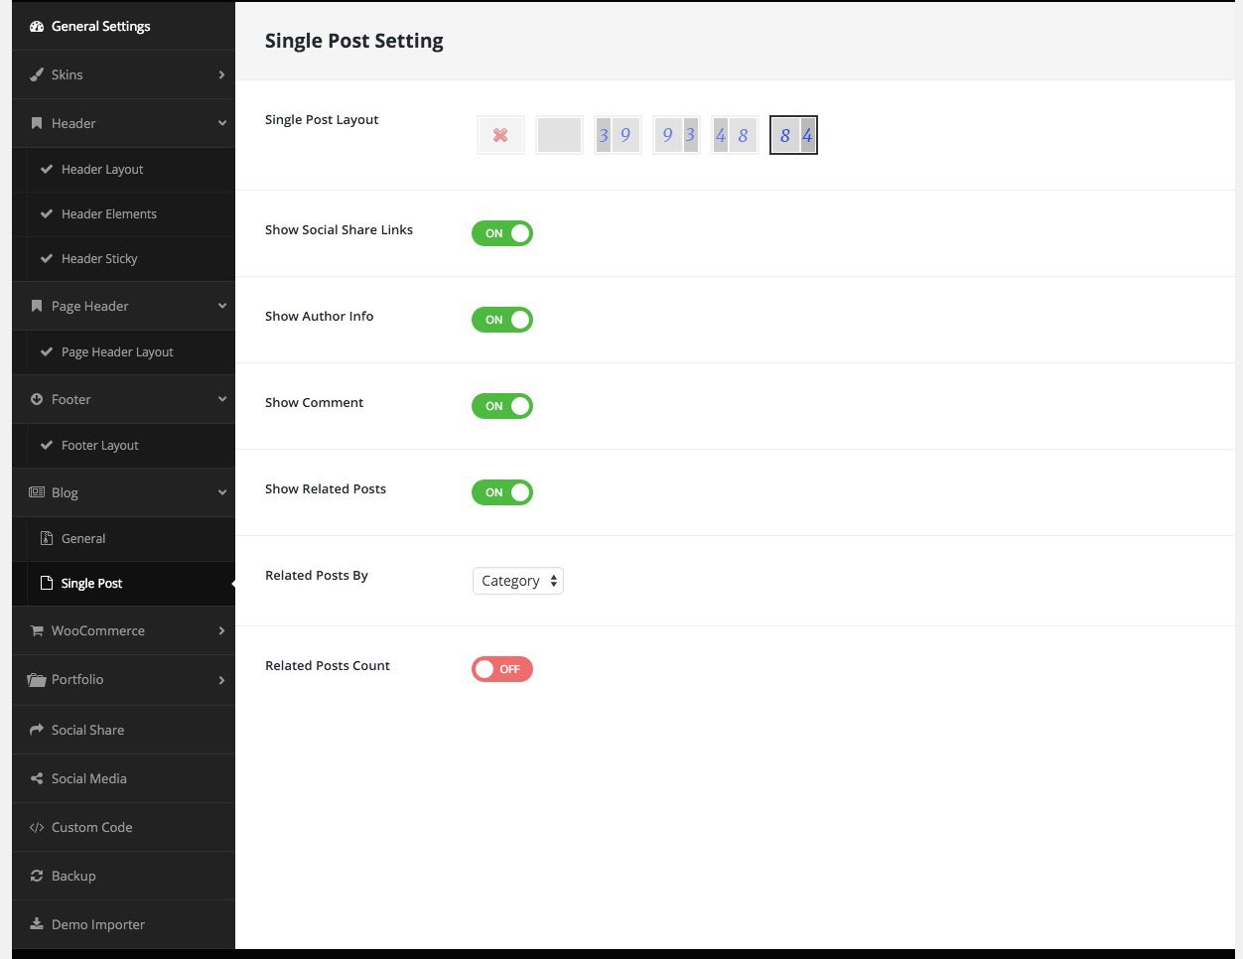The width and height of the screenshot is (1243, 959).
Task: Choose the 3-9 column post layout
Action: 617,135
